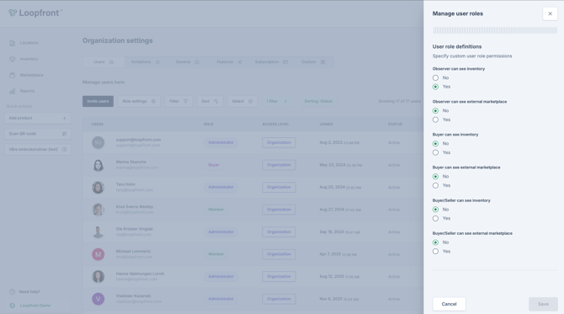
Task: Click the Save button
Action: pos(543,304)
